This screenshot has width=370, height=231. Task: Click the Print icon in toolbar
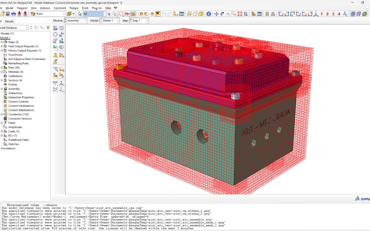(13, 14)
